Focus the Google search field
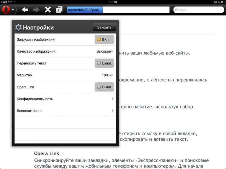The height and width of the screenshot is (169, 226). pos(199,10)
